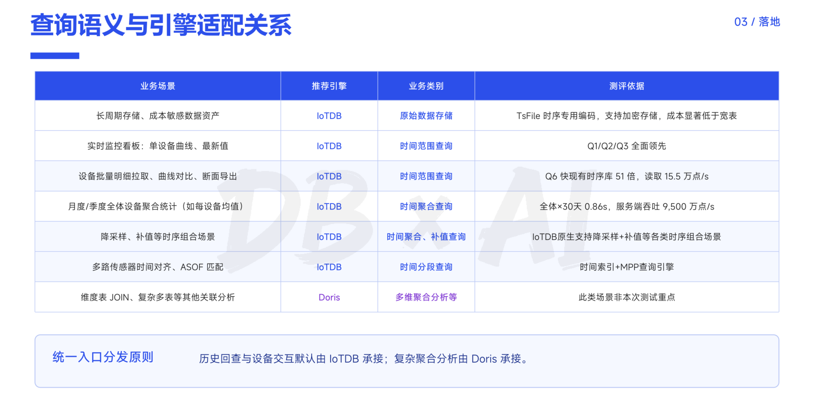This screenshot has height=408, width=813.
Task: Click the 时间聚合、补值查询 category cell
Action: coord(426,236)
